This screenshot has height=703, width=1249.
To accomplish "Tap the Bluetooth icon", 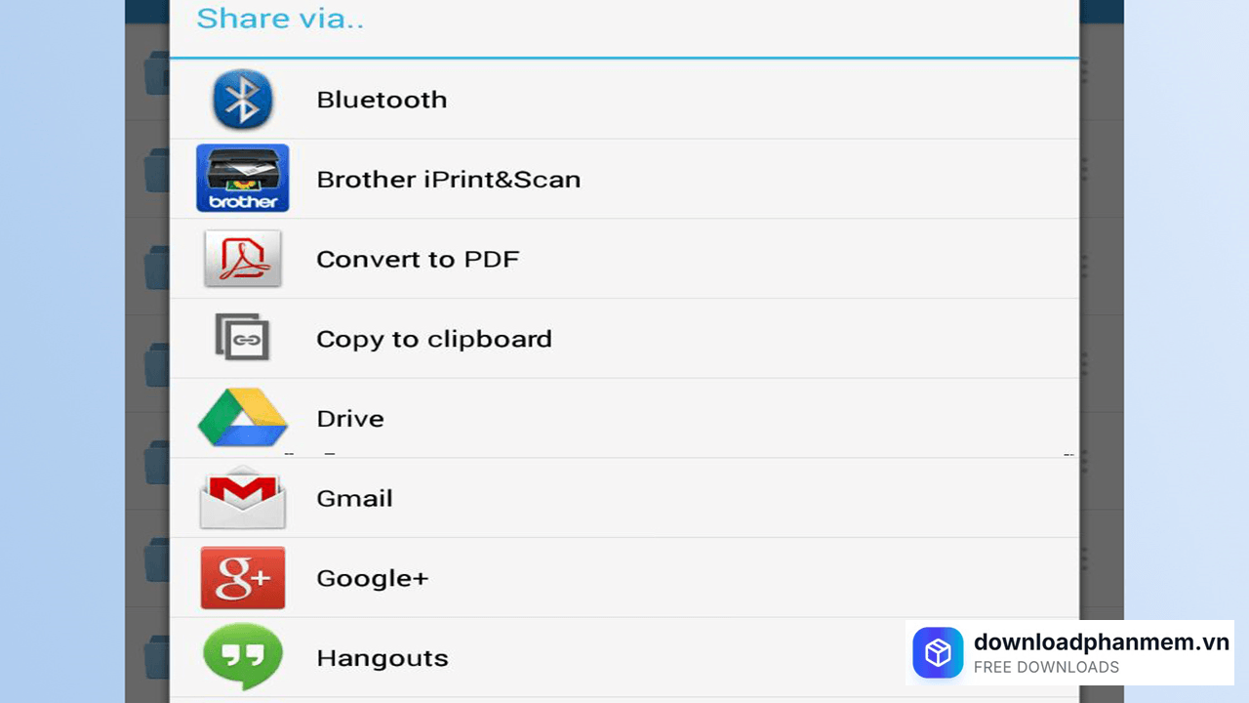I will 243,100.
